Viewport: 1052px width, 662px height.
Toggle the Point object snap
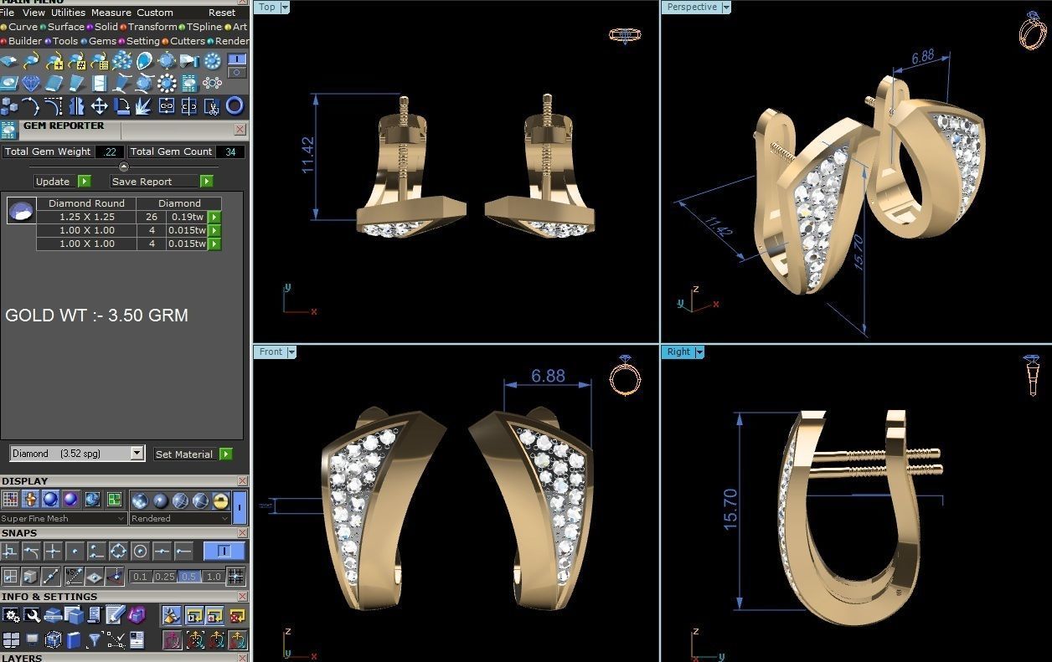pyautogui.click(x=75, y=551)
